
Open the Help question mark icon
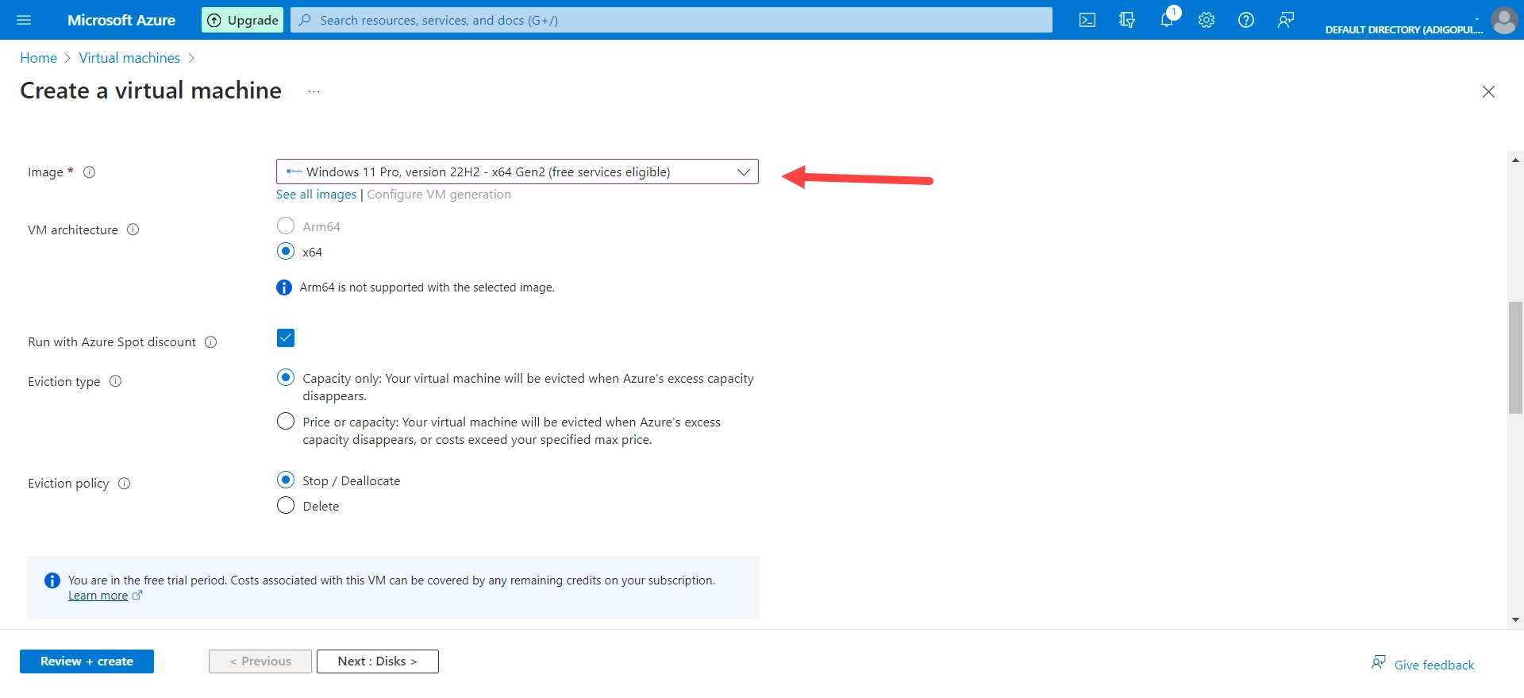tap(1246, 20)
